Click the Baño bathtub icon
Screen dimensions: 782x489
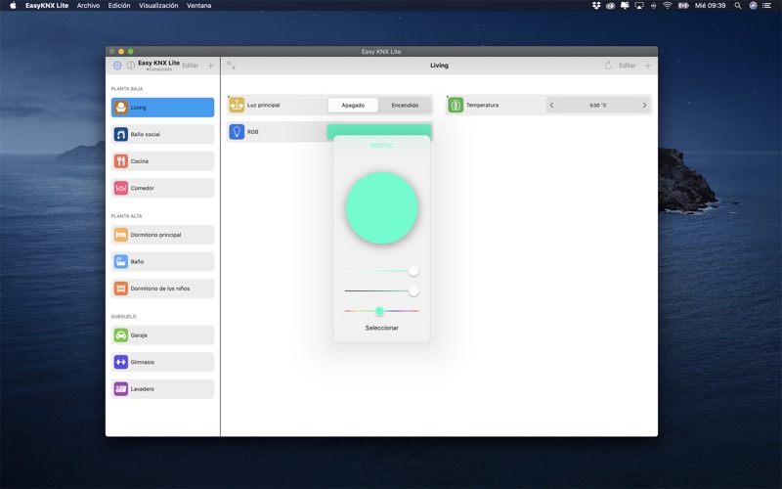coord(120,261)
